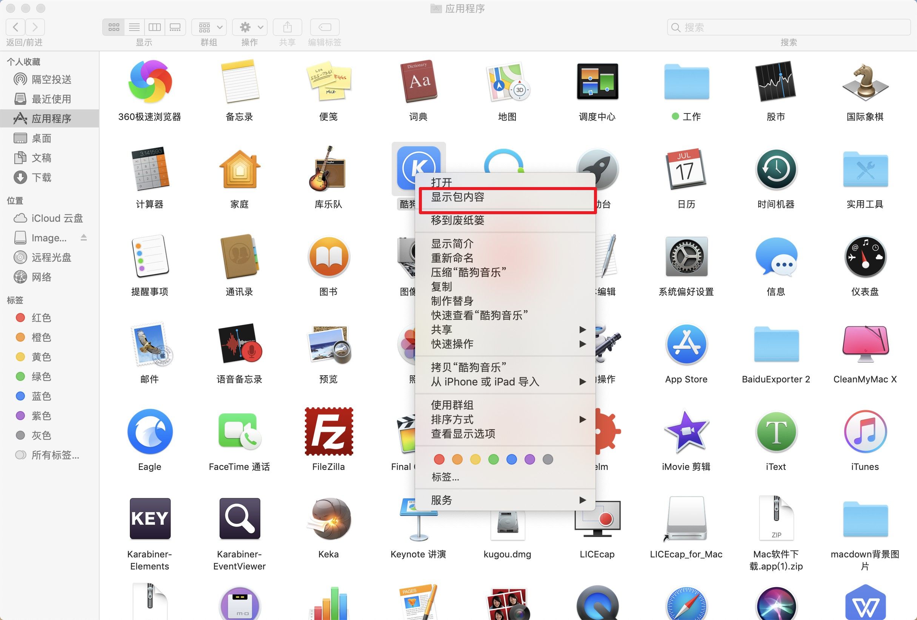The width and height of the screenshot is (917, 620).
Task: Eject the Image... disk in sidebar
Action: tap(84, 238)
